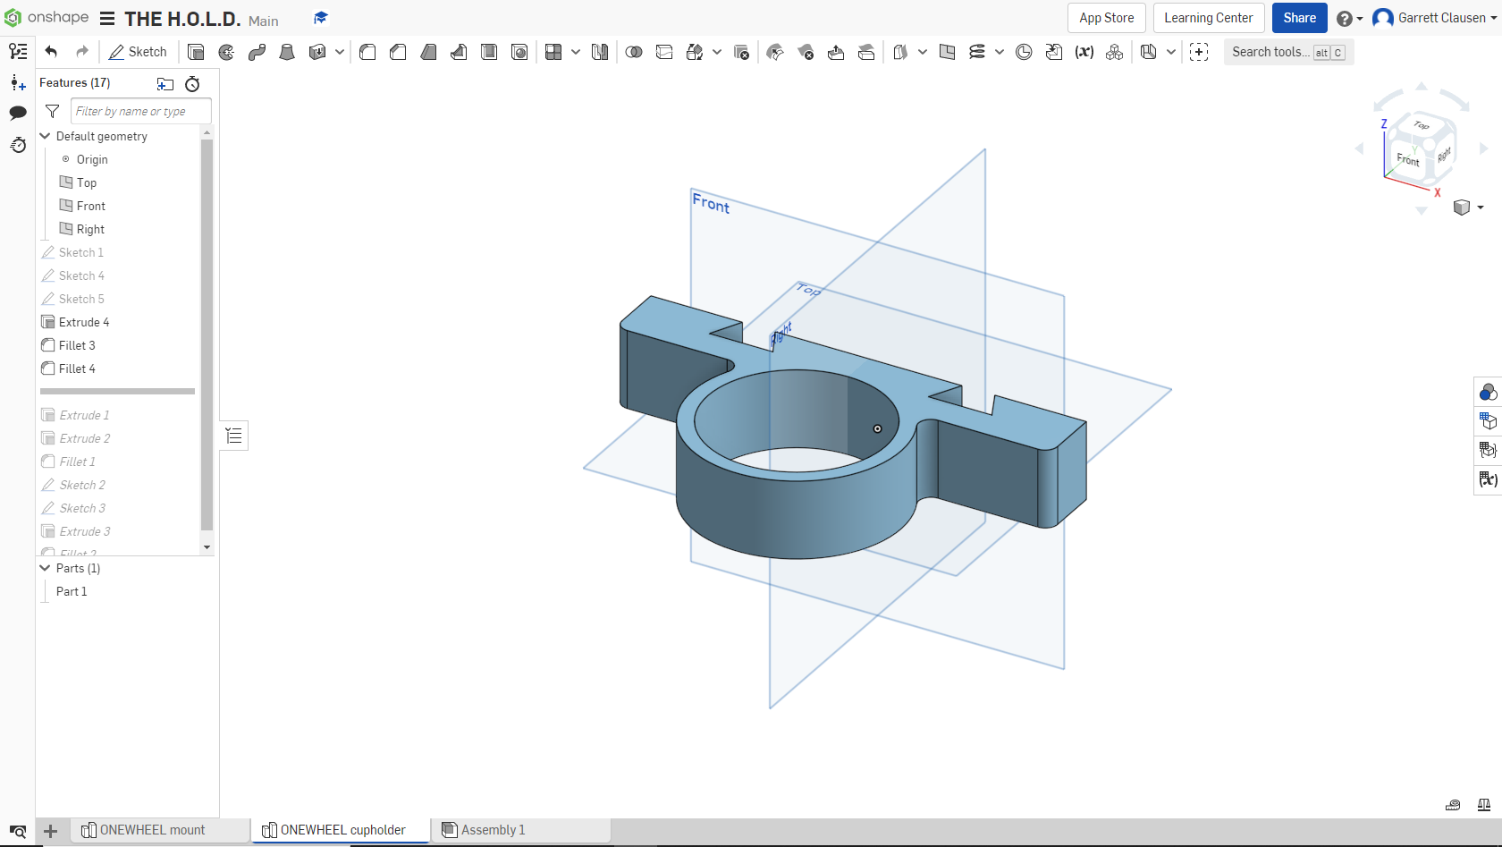Select the Frame selection tool
Viewport: 1502px width, 847px height.
pyautogui.click(x=1199, y=52)
